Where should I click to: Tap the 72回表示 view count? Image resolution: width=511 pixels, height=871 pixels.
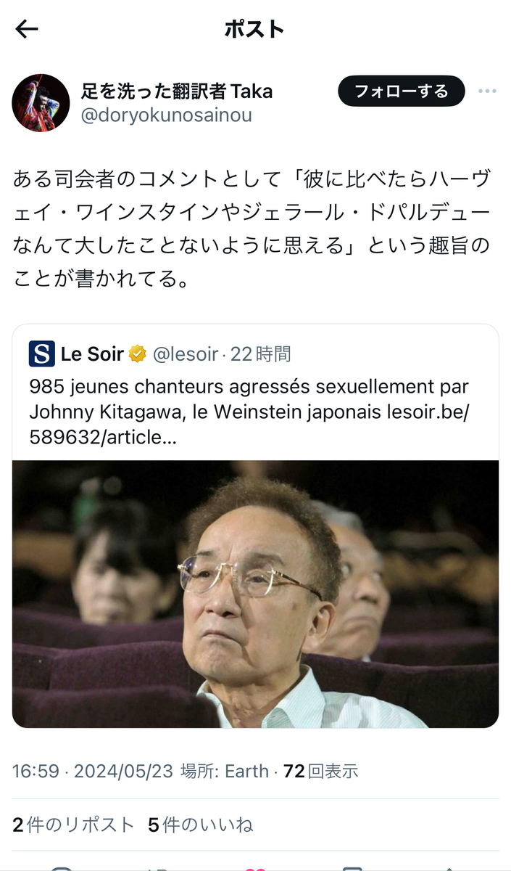pos(320,771)
